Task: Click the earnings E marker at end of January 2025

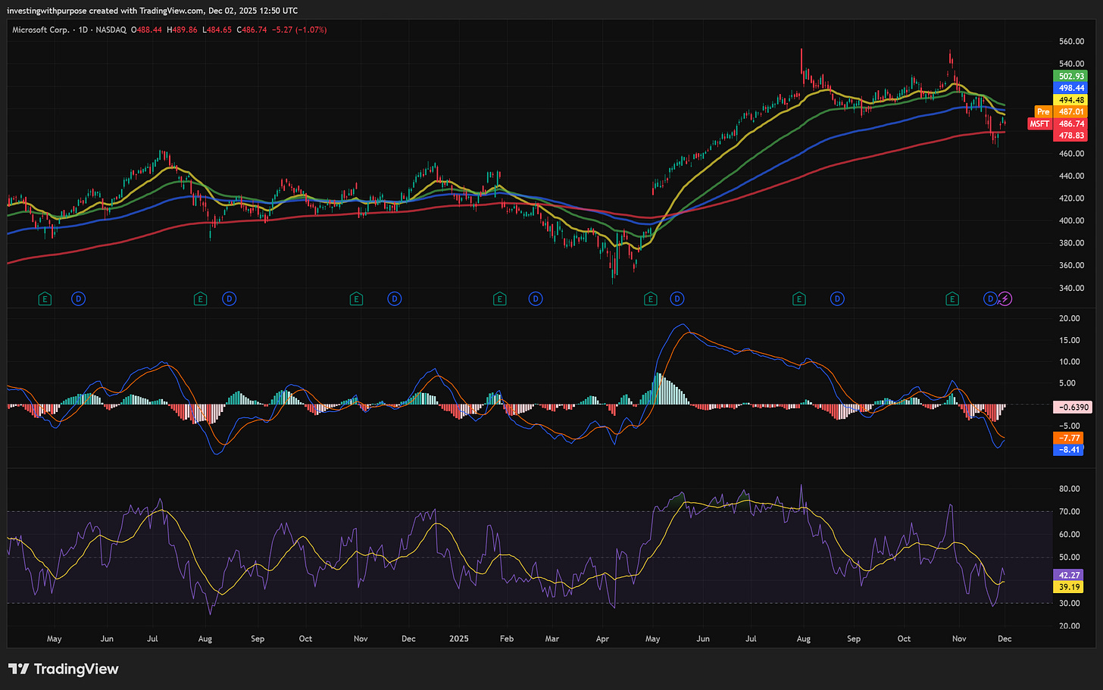Action: tap(499, 299)
